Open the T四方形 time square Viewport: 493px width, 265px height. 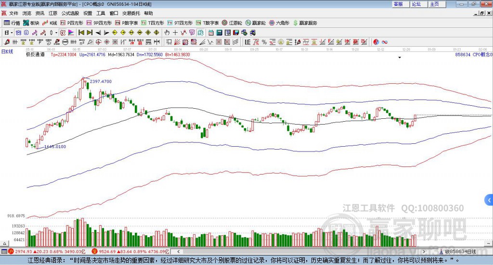tap(153, 23)
